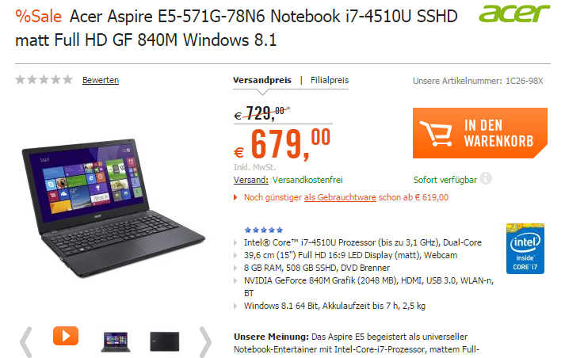
Task: Click the gray rating stars
Action: coord(44,79)
